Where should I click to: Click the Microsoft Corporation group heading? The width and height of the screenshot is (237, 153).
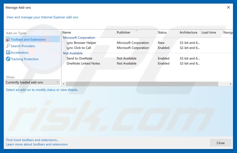point(79,38)
